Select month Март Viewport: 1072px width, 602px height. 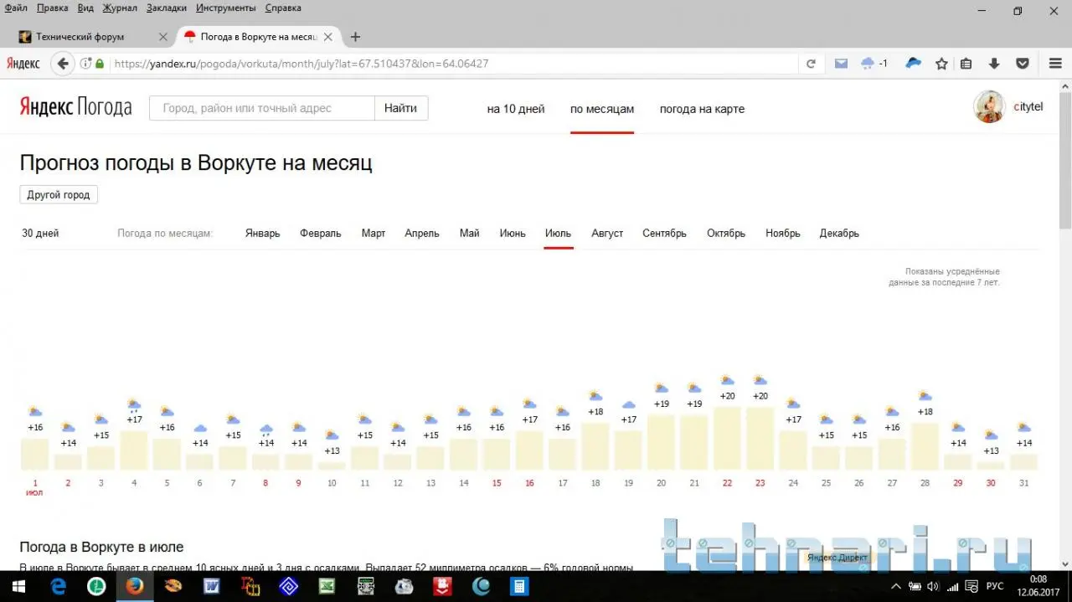[x=374, y=234]
